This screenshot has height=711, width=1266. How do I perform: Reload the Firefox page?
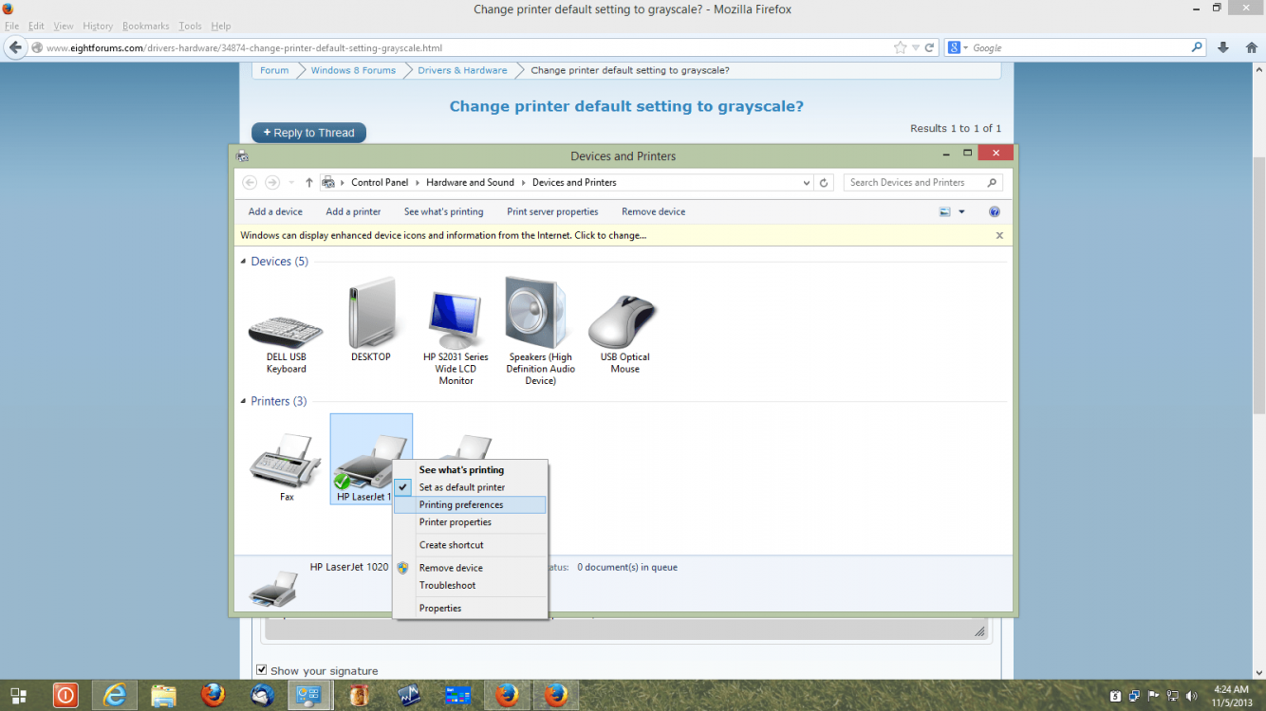point(930,47)
